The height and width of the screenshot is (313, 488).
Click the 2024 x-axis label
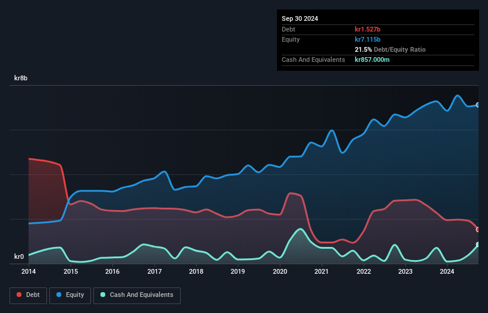447,271
